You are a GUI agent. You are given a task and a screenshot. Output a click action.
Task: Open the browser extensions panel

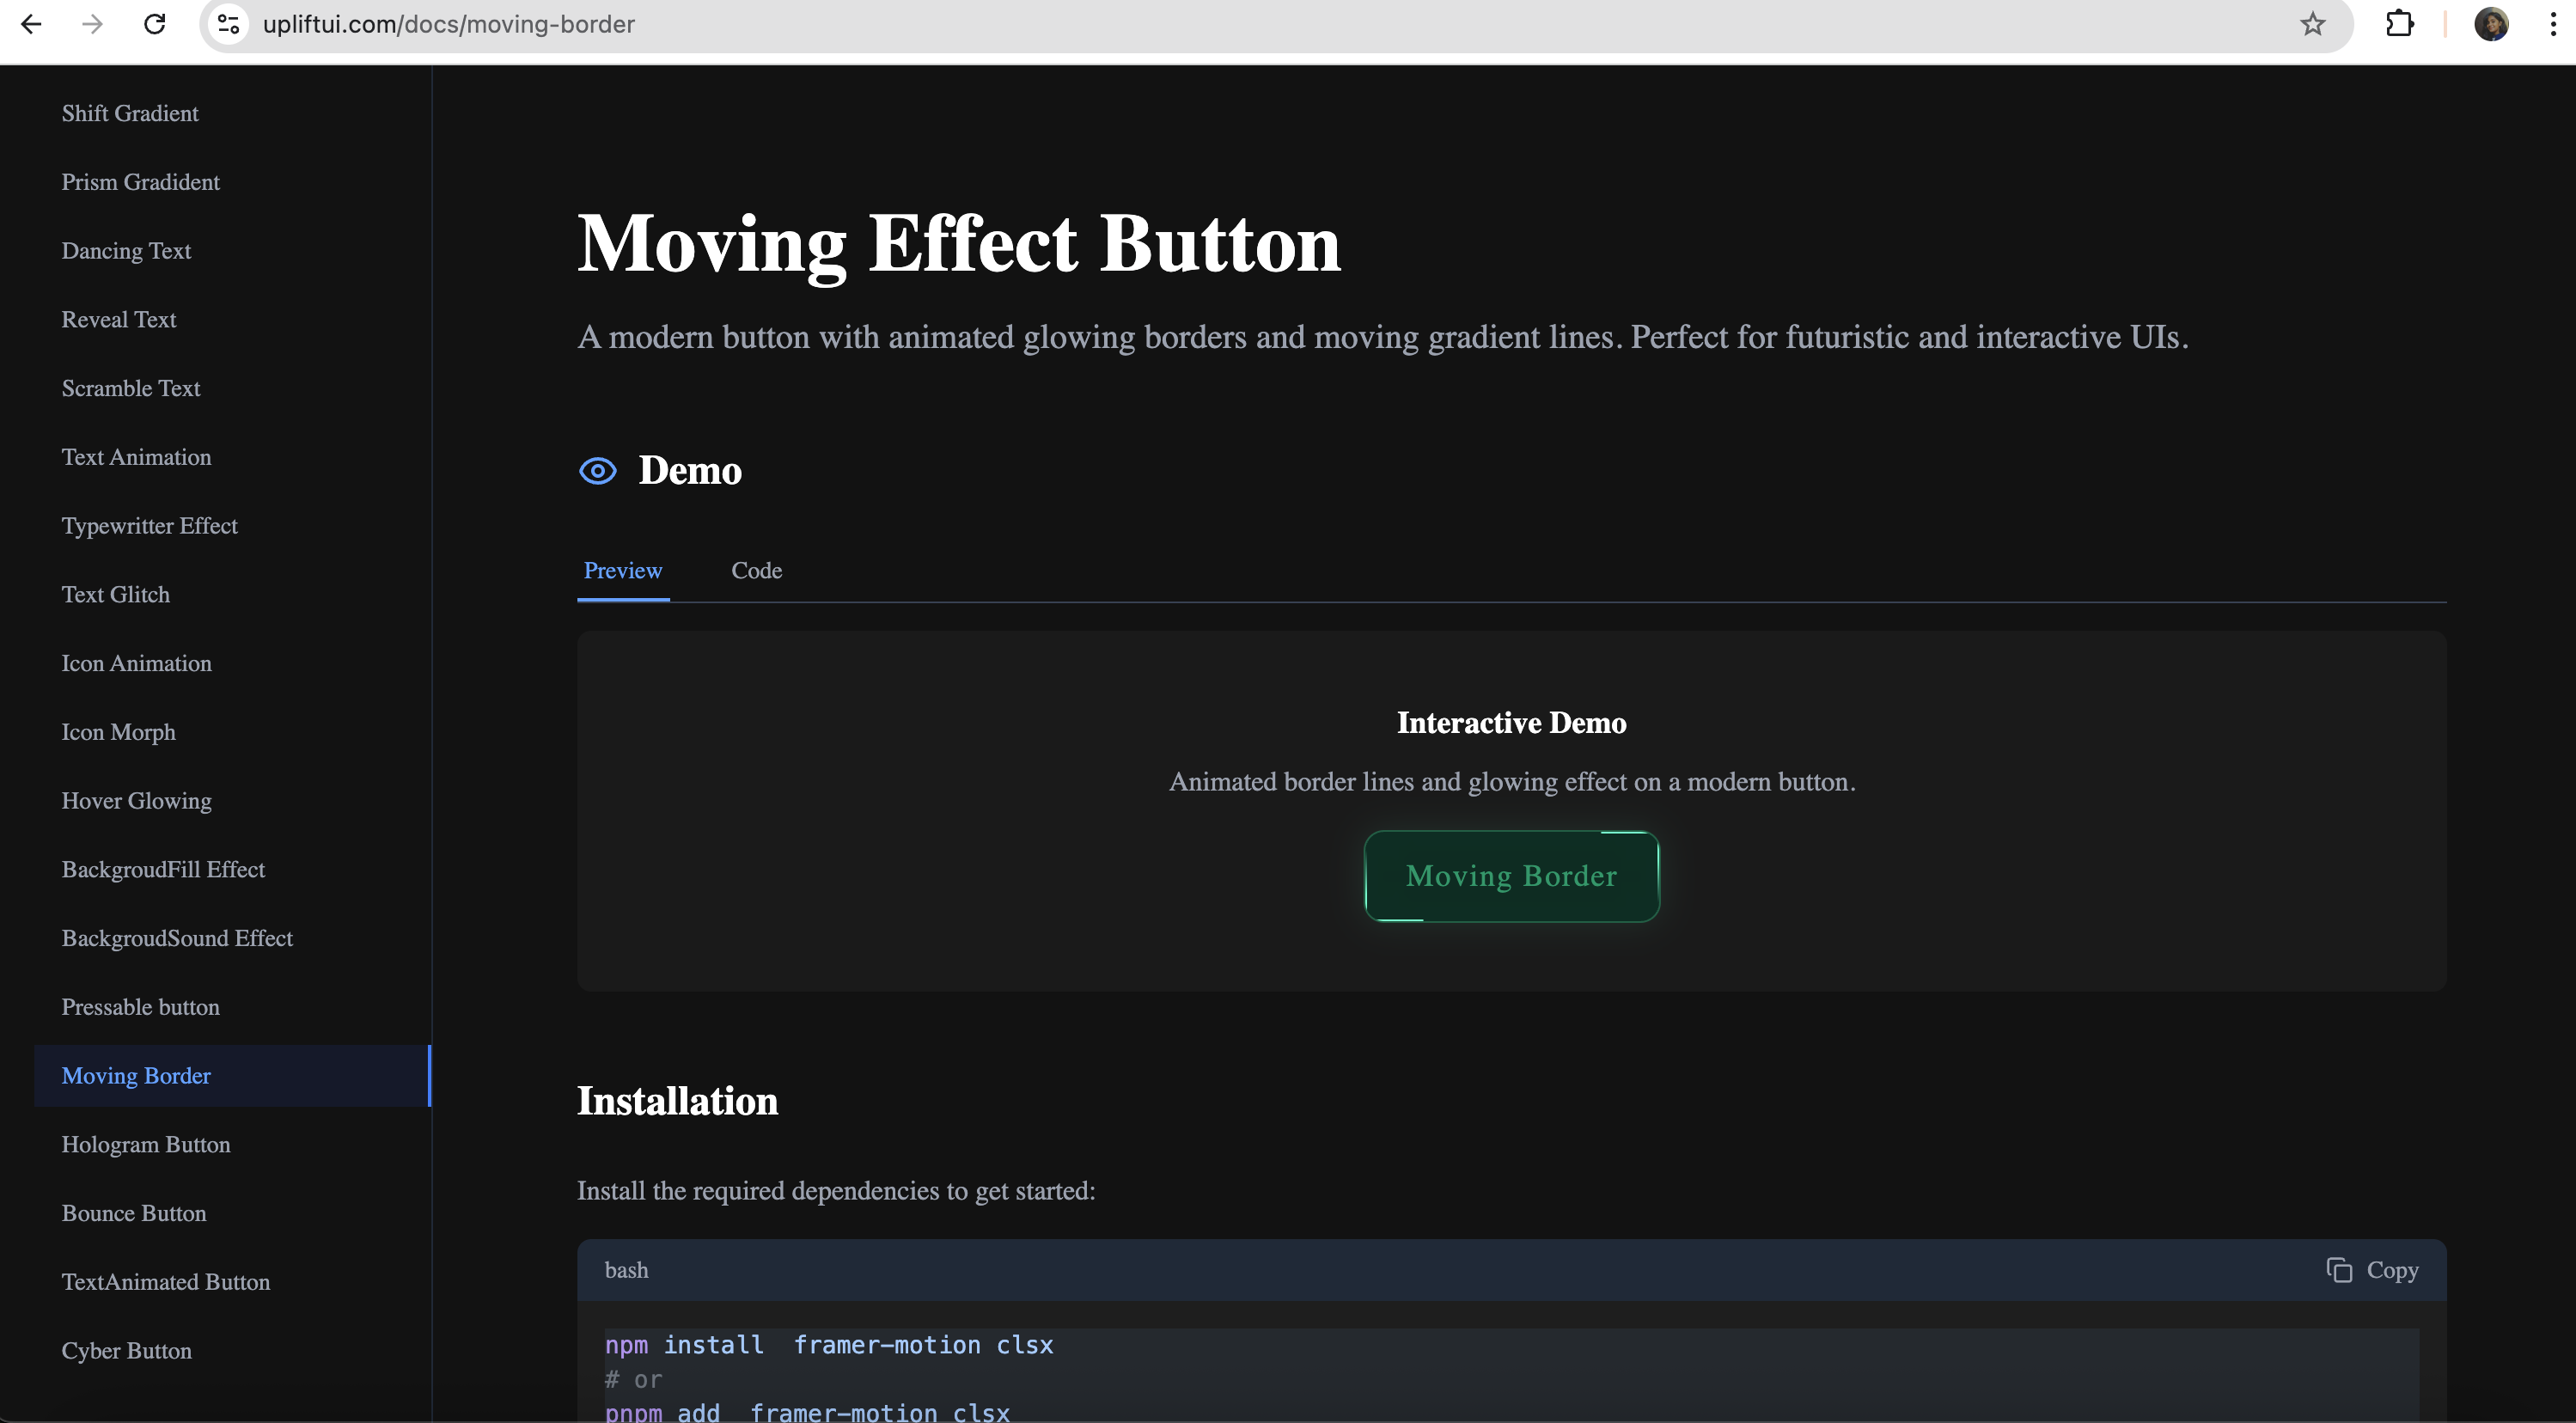pyautogui.click(x=2400, y=24)
